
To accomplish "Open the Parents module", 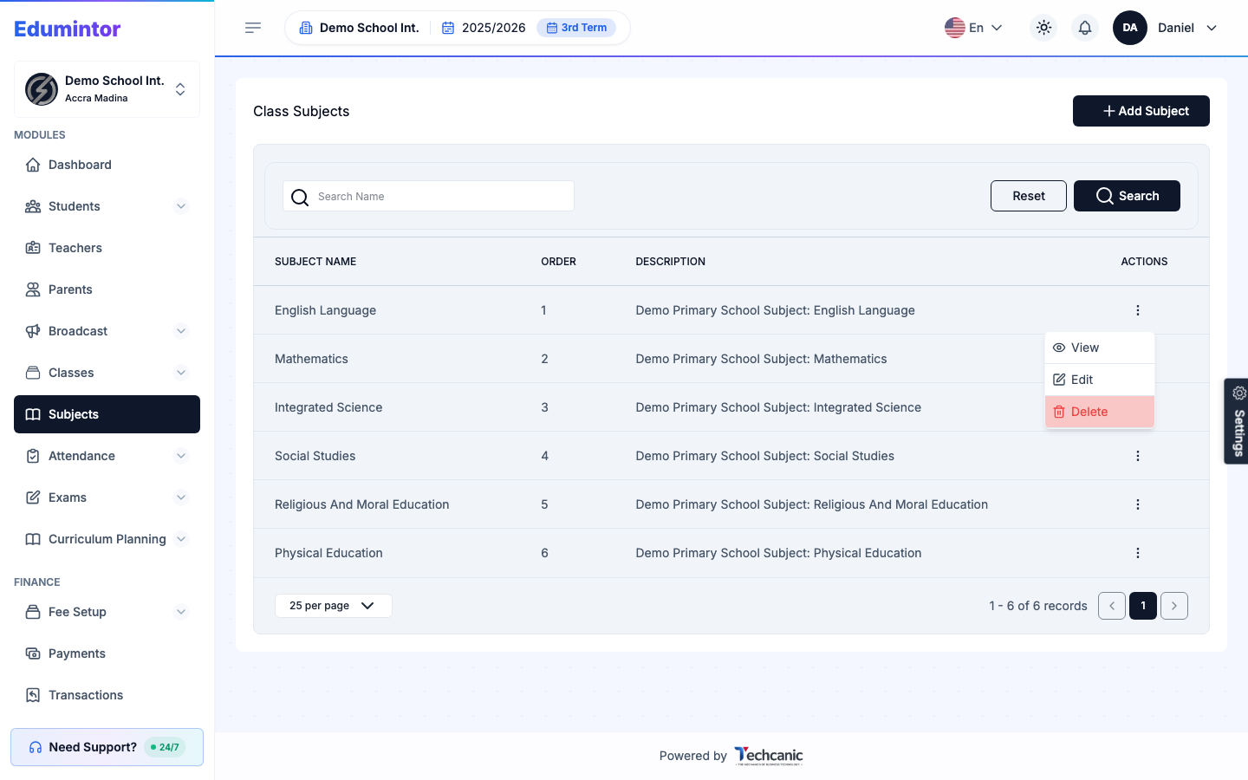I will coord(107,289).
